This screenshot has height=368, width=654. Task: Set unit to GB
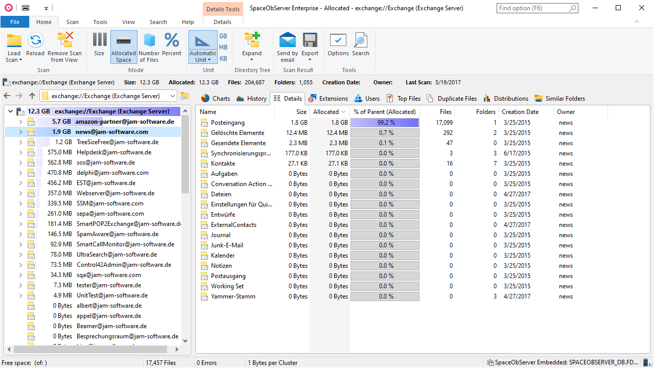point(223,36)
